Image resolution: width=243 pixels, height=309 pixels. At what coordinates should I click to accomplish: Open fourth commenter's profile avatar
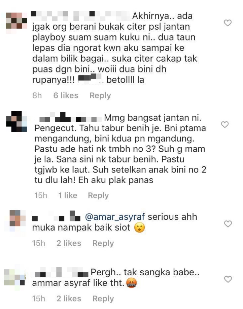point(14,277)
